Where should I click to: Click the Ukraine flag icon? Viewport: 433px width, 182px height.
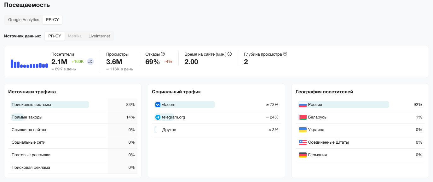303,130
